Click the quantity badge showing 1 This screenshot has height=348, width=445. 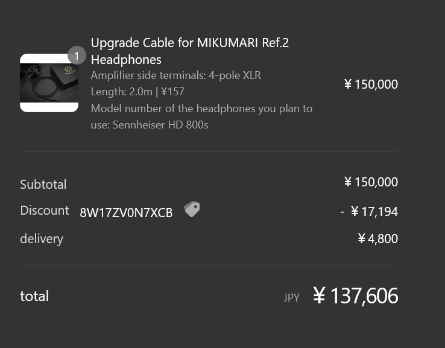click(77, 55)
